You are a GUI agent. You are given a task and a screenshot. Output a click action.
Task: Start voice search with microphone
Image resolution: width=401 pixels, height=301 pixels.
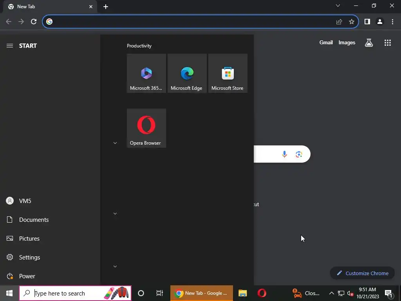point(284,154)
